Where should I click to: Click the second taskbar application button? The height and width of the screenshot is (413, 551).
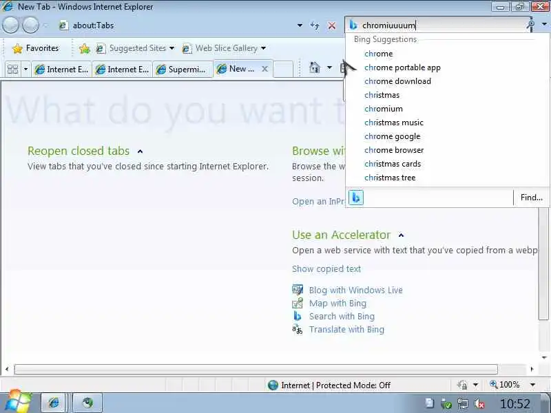[88, 403]
